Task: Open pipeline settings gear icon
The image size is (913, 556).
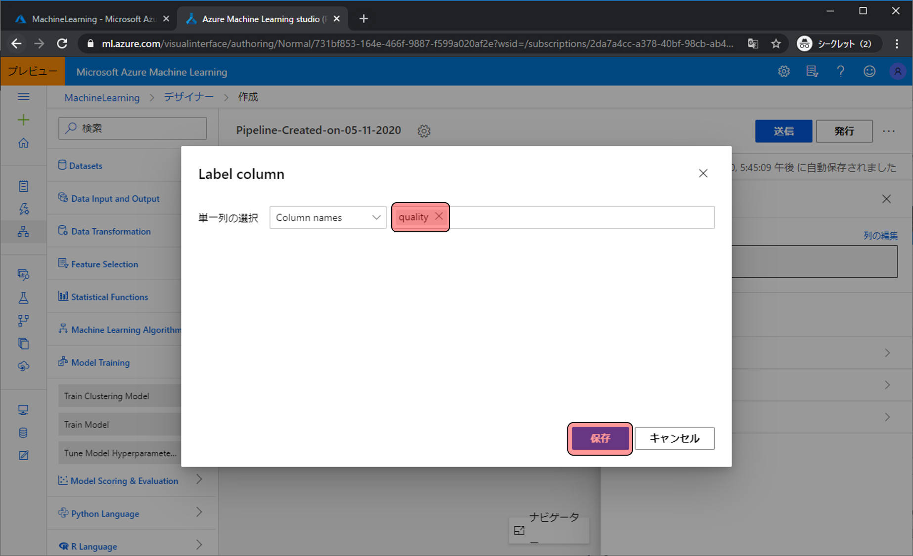Action: click(424, 131)
